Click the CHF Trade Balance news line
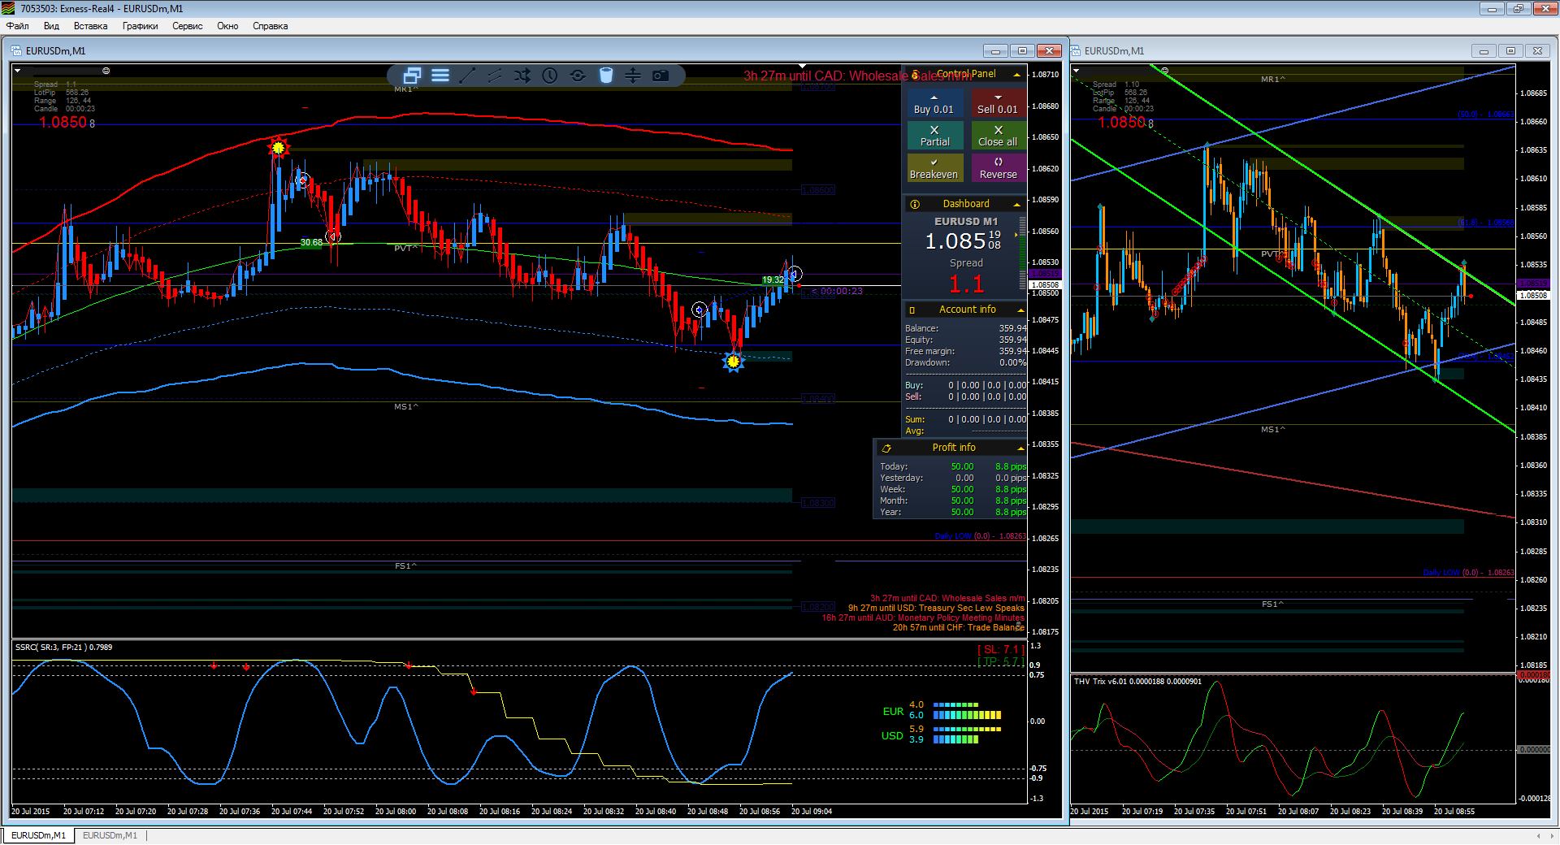 coord(959,627)
